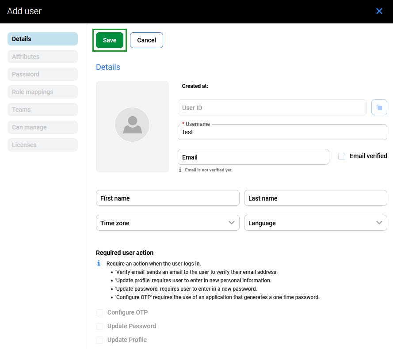
Task: Click the user avatar placeholder icon
Action: coord(132,125)
